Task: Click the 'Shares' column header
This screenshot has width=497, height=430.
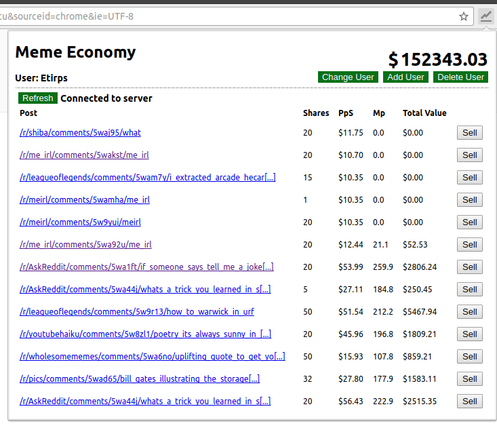Action: tap(316, 113)
